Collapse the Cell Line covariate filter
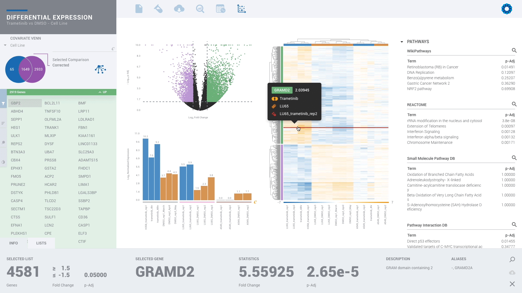Image resolution: width=522 pixels, height=293 pixels. point(5,45)
